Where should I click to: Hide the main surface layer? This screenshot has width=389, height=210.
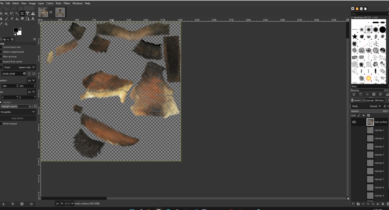pyautogui.click(x=354, y=122)
